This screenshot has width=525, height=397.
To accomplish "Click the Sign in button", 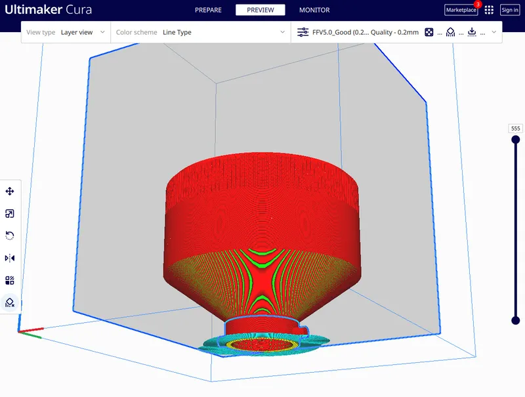I will 510,10.
